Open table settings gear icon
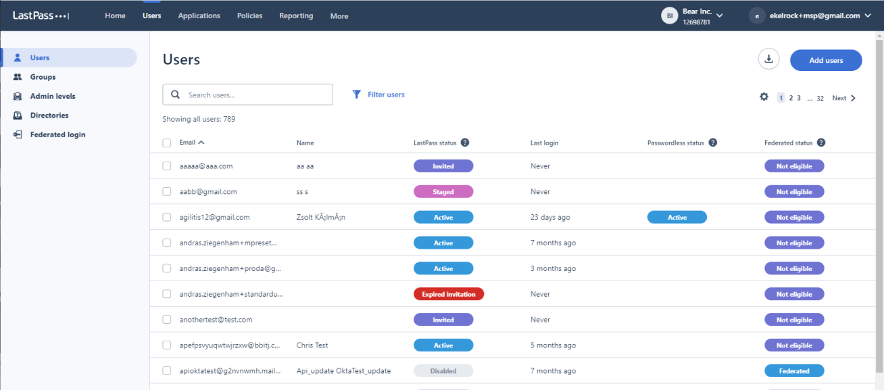 click(x=764, y=97)
